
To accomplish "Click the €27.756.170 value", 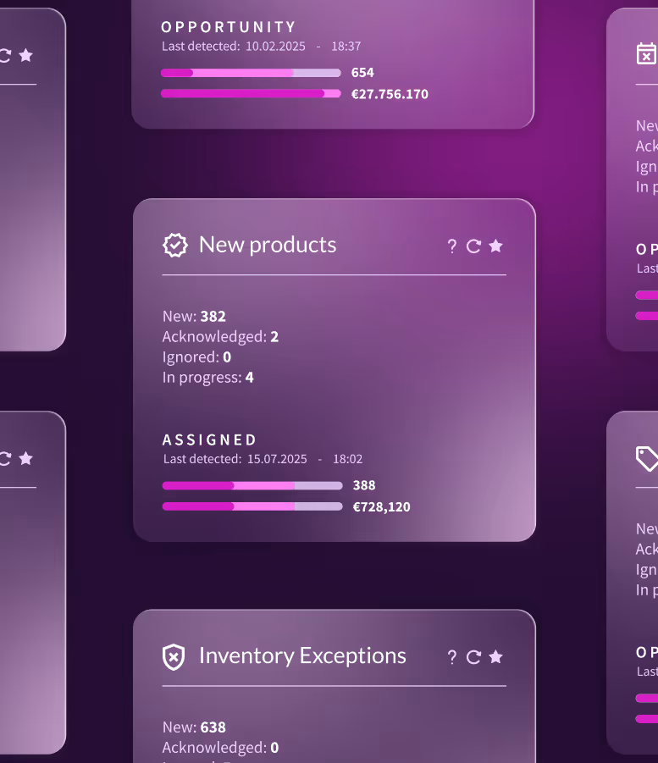I will [x=390, y=94].
